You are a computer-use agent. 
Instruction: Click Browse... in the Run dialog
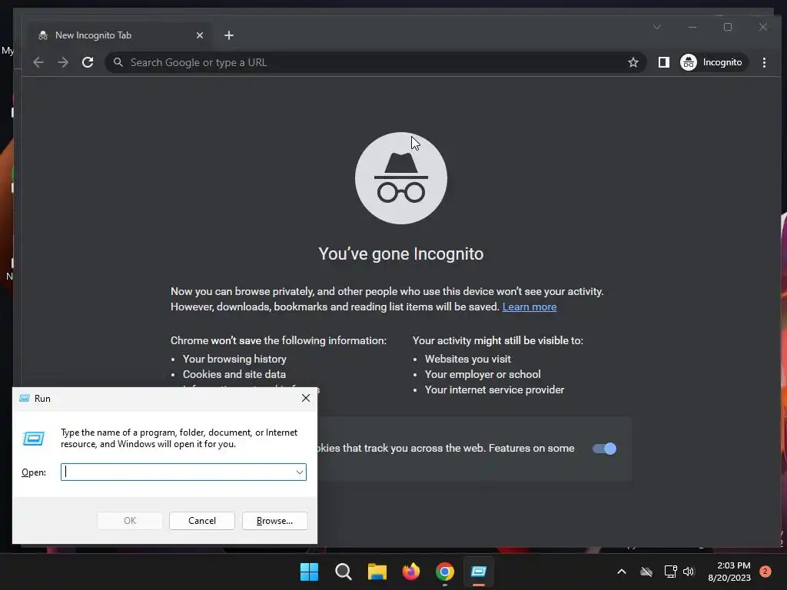tap(274, 521)
